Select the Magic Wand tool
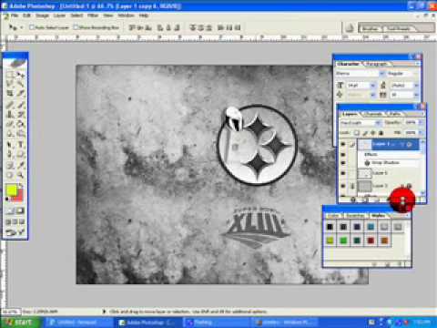The image size is (437, 328). click(20, 83)
